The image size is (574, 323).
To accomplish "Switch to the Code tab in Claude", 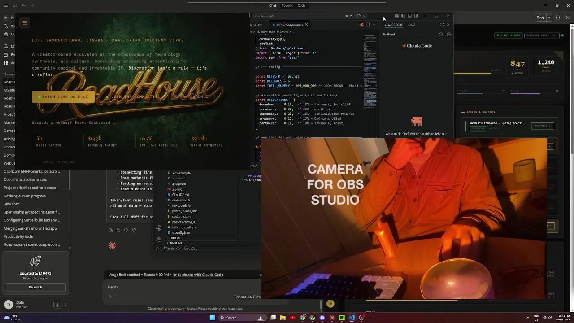I will click(301, 6).
